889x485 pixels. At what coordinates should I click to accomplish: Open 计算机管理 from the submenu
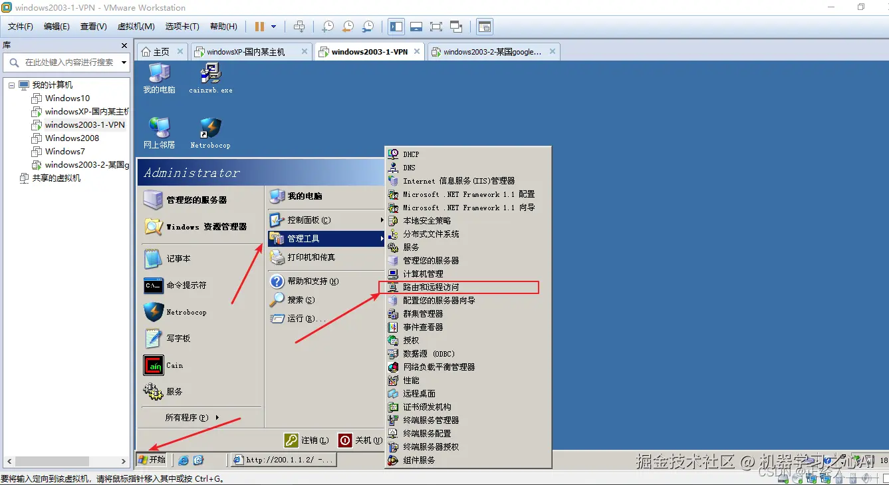[469, 274]
